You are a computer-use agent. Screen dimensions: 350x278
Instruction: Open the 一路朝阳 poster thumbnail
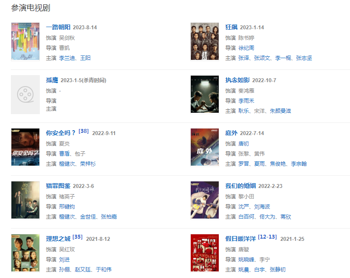pos(25,42)
